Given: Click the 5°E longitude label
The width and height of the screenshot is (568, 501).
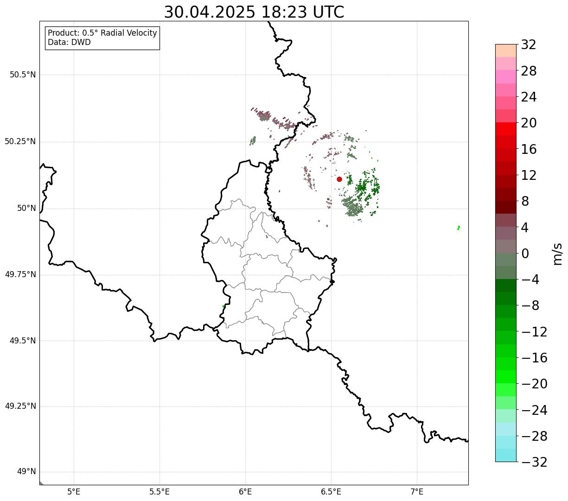Looking at the screenshot, I should click(x=74, y=492).
